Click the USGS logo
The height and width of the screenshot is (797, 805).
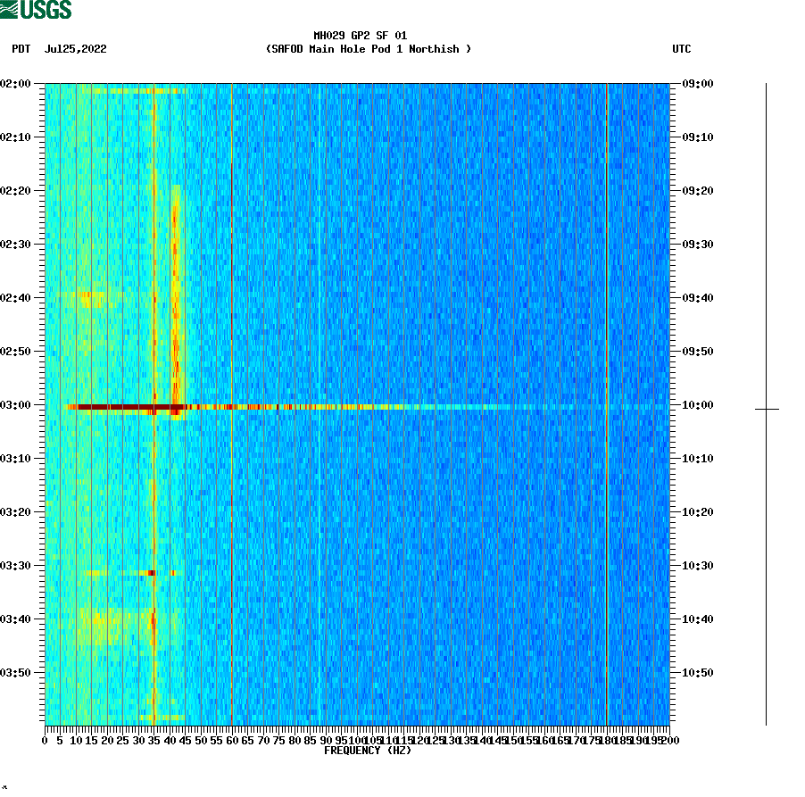coord(36,9)
